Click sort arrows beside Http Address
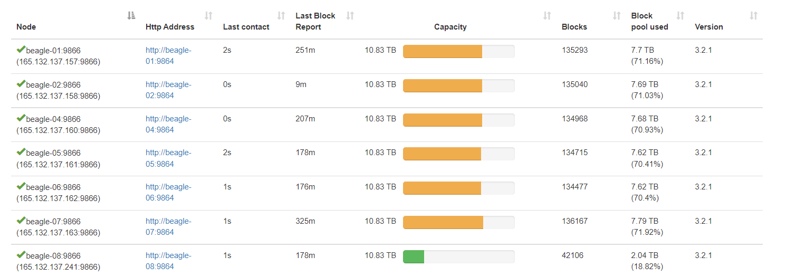 click(208, 16)
